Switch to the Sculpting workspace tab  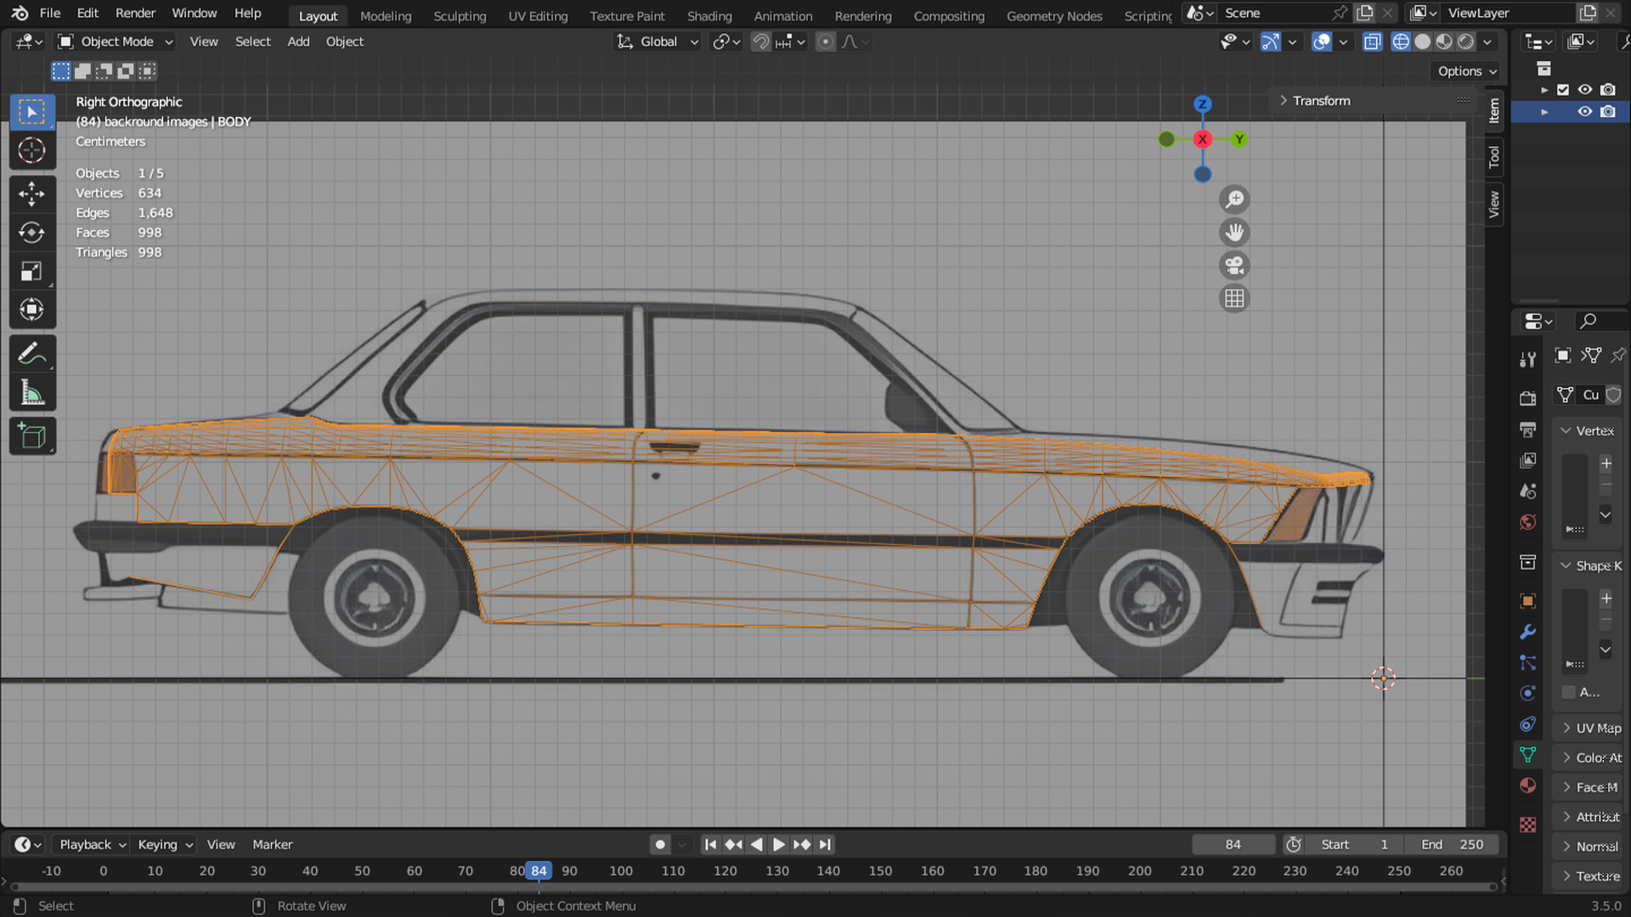click(x=460, y=15)
